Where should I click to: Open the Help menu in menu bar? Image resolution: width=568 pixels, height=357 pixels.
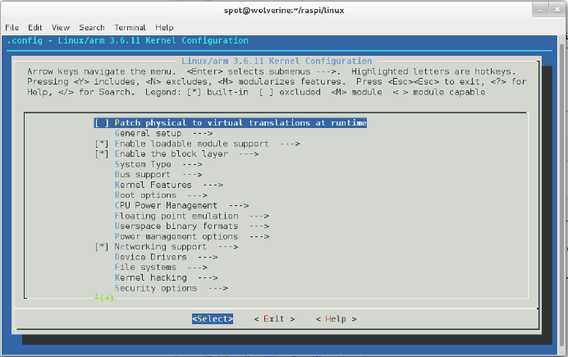pyautogui.click(x=164, y=28)
